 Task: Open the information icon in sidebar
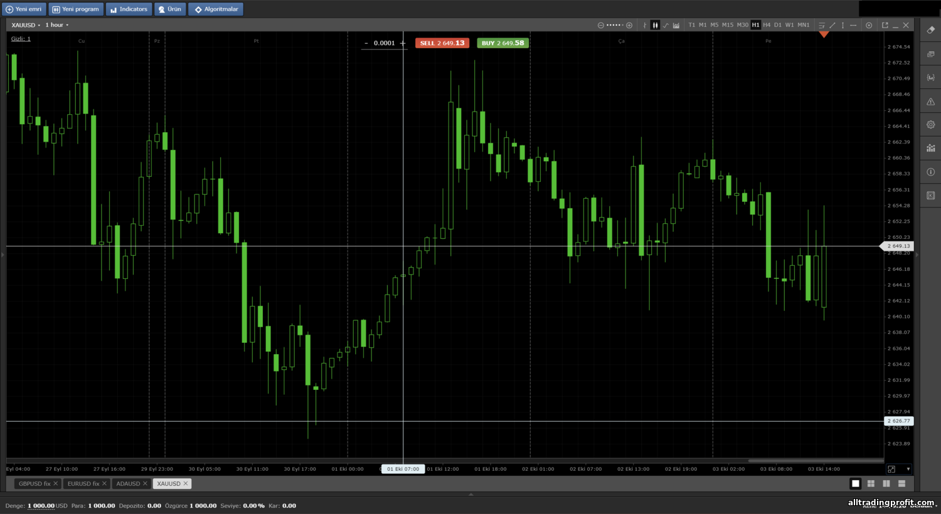point(930,172)
